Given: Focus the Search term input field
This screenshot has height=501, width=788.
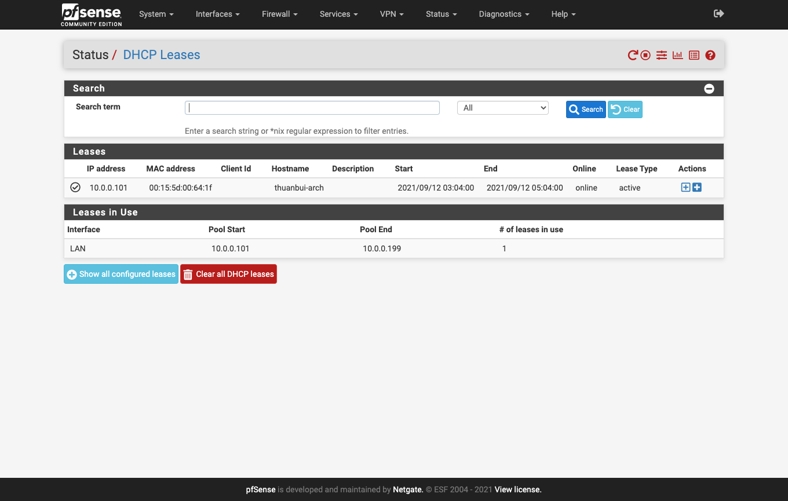Looking at the screenshot, I should pyautogui.click(x=312, y=108).
